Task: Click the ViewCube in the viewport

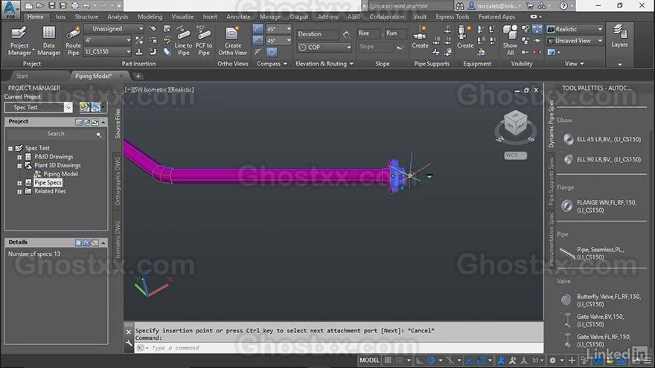Action: 516,123
